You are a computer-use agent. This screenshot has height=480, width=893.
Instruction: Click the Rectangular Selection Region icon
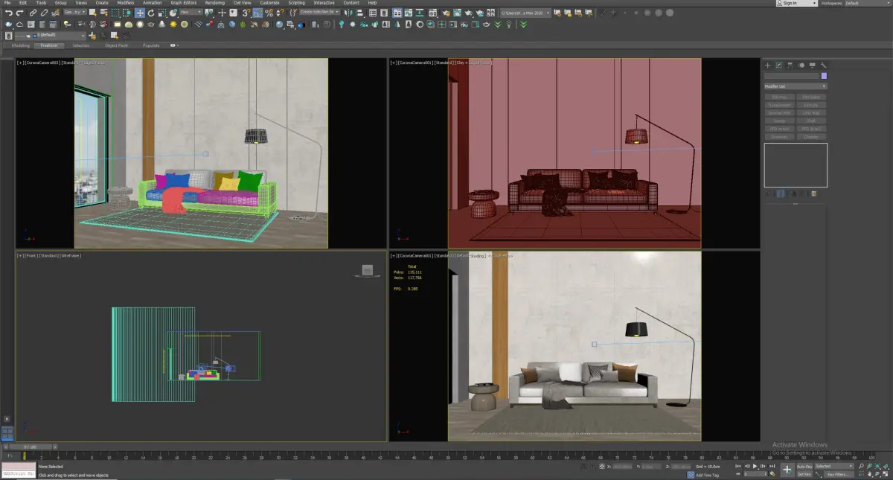coord(115,13)
